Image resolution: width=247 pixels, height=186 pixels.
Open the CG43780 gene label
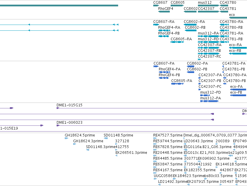228,3
